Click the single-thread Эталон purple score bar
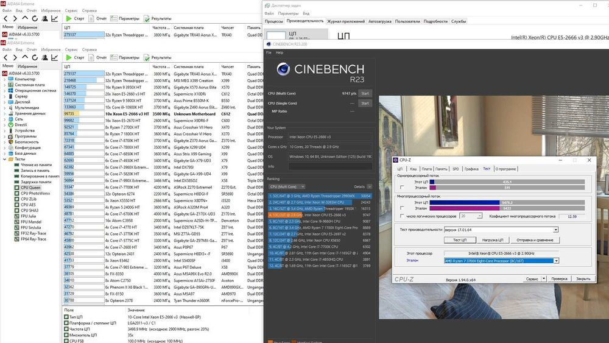 pos(507,188)
